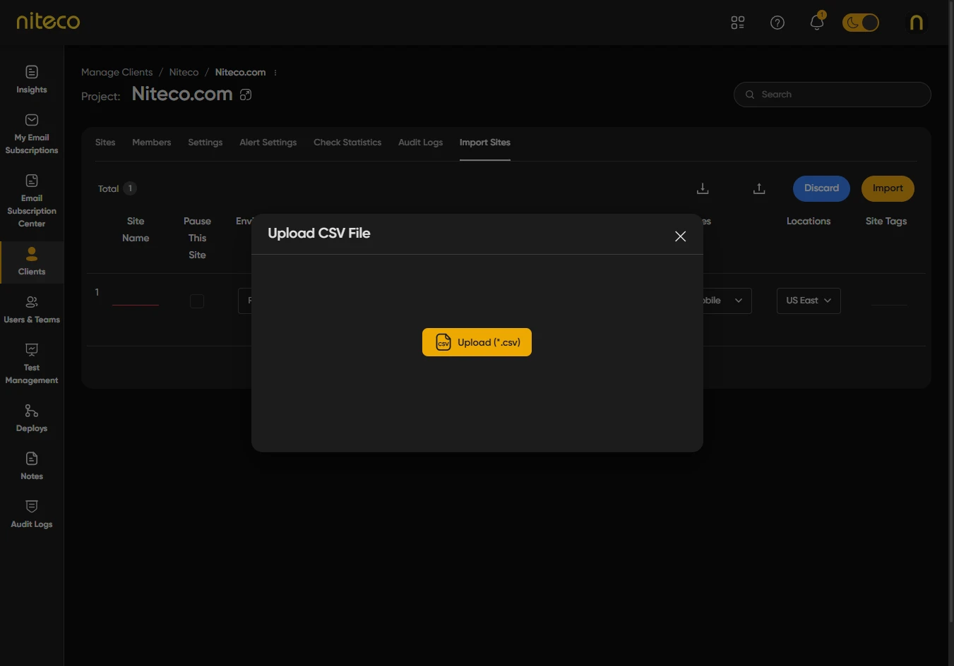
Task: Switch to the Alert Settings tab
Action: pyautogui.click(x=268, y=143)
